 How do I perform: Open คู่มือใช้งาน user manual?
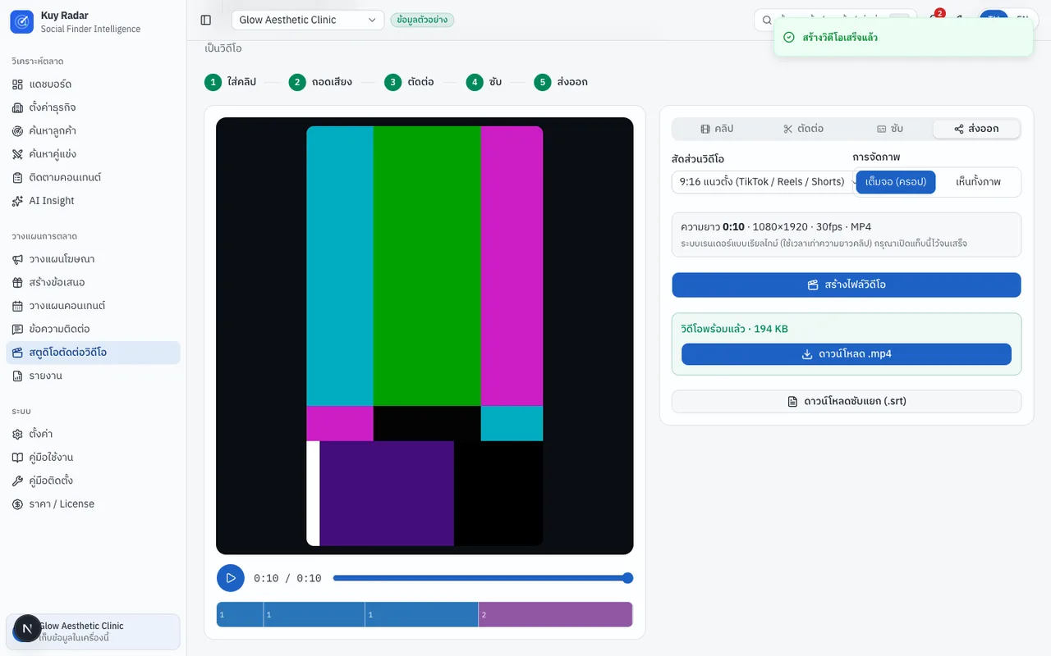pyautogui.click(x=93, y=457)
